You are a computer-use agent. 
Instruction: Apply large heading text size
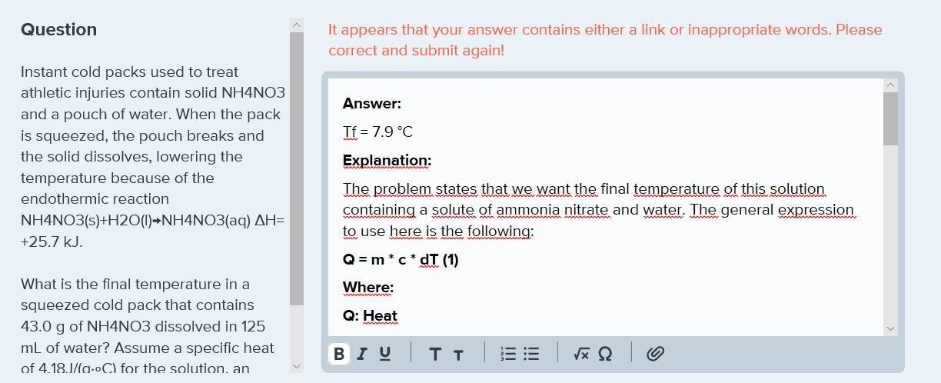[x=435, y=354]
